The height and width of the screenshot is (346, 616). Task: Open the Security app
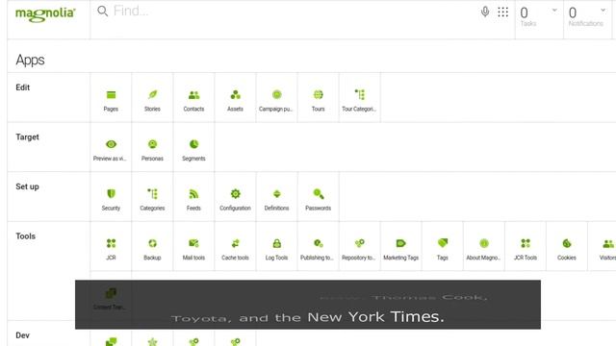click(111, 197)
